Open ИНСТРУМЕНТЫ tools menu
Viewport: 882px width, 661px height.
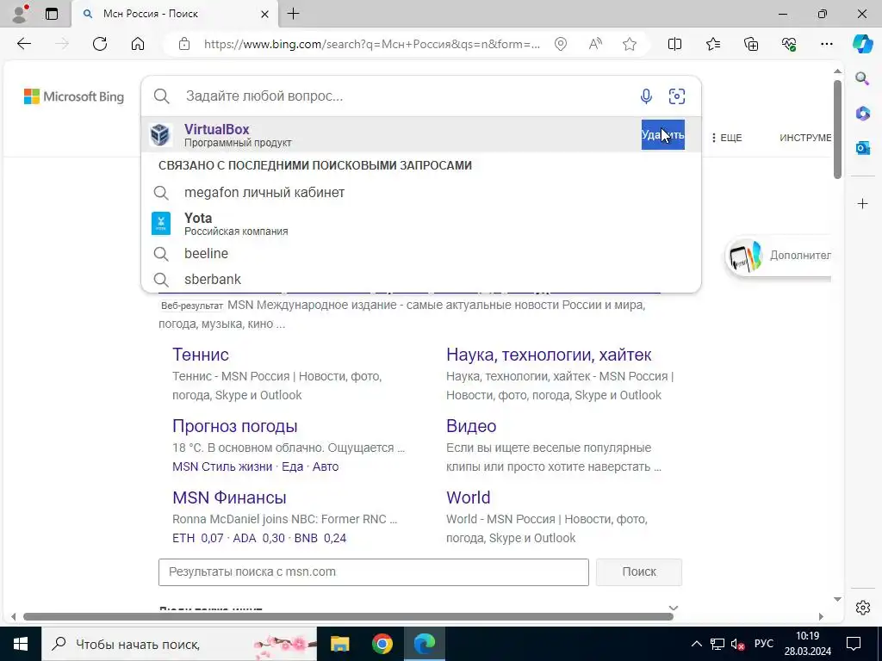pos(805,138)
